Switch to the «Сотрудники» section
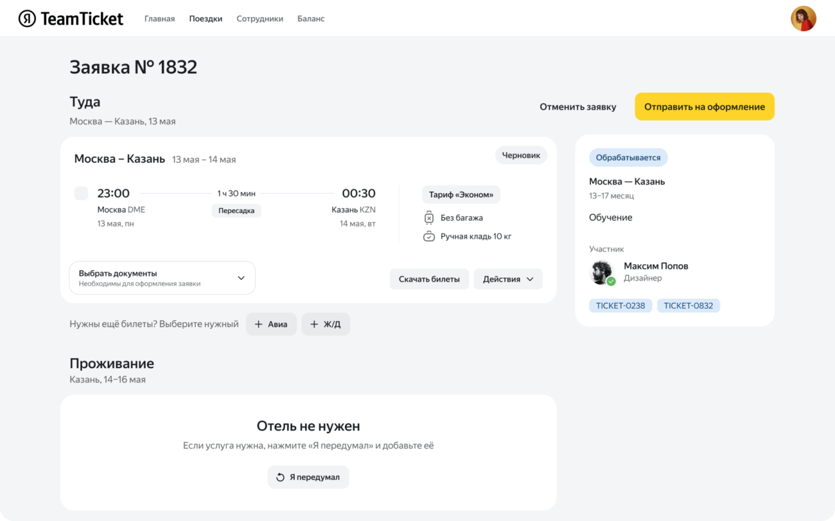Image resolution: width=835 pixels, height=521 pixels. [x=259, y=19]
